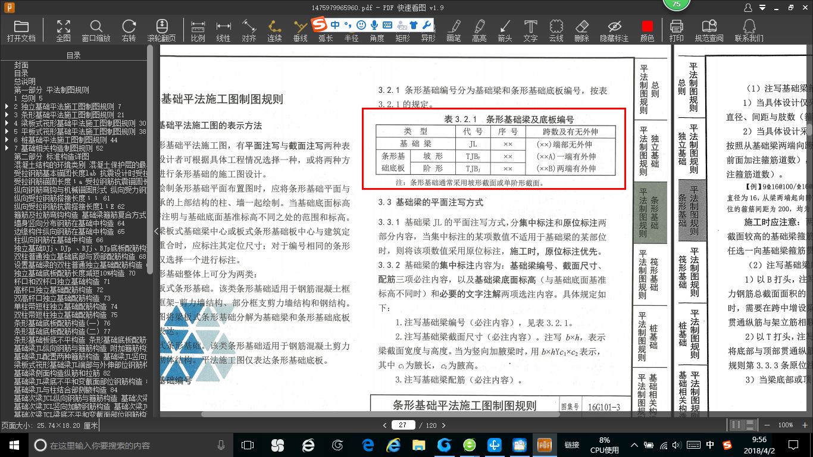The width and height of the screenshot is (813, 457).
Task: Expand outline item 7 基础相关构造制图规则
Action: [7, 148]
